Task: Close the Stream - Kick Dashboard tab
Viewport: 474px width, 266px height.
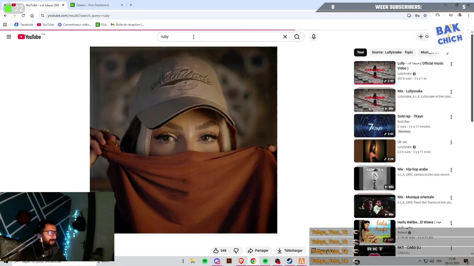Action: [122, 5]
